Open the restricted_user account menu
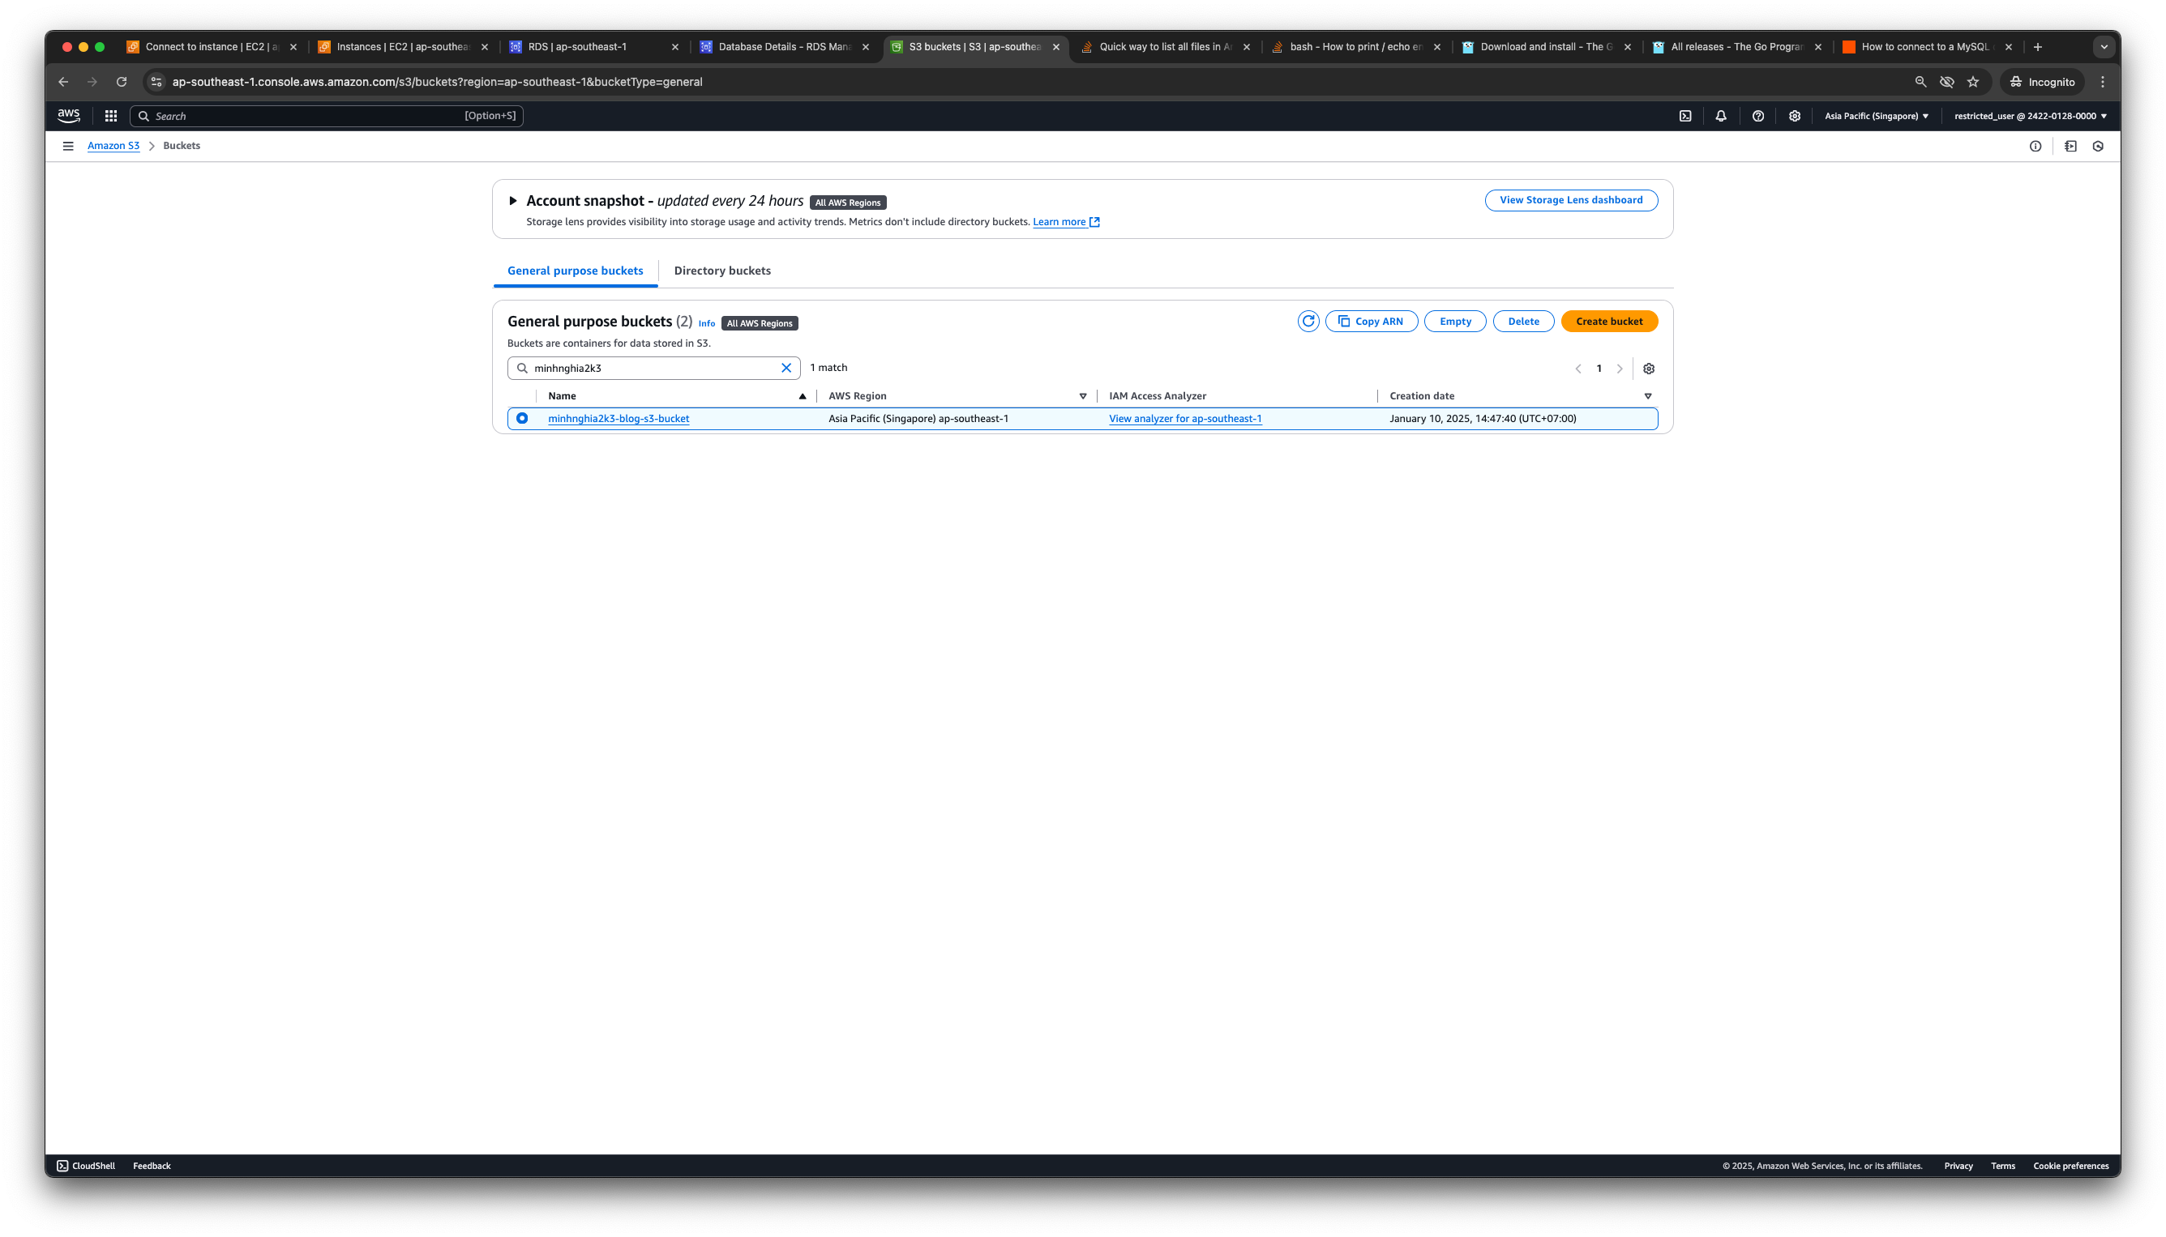 2030,117
